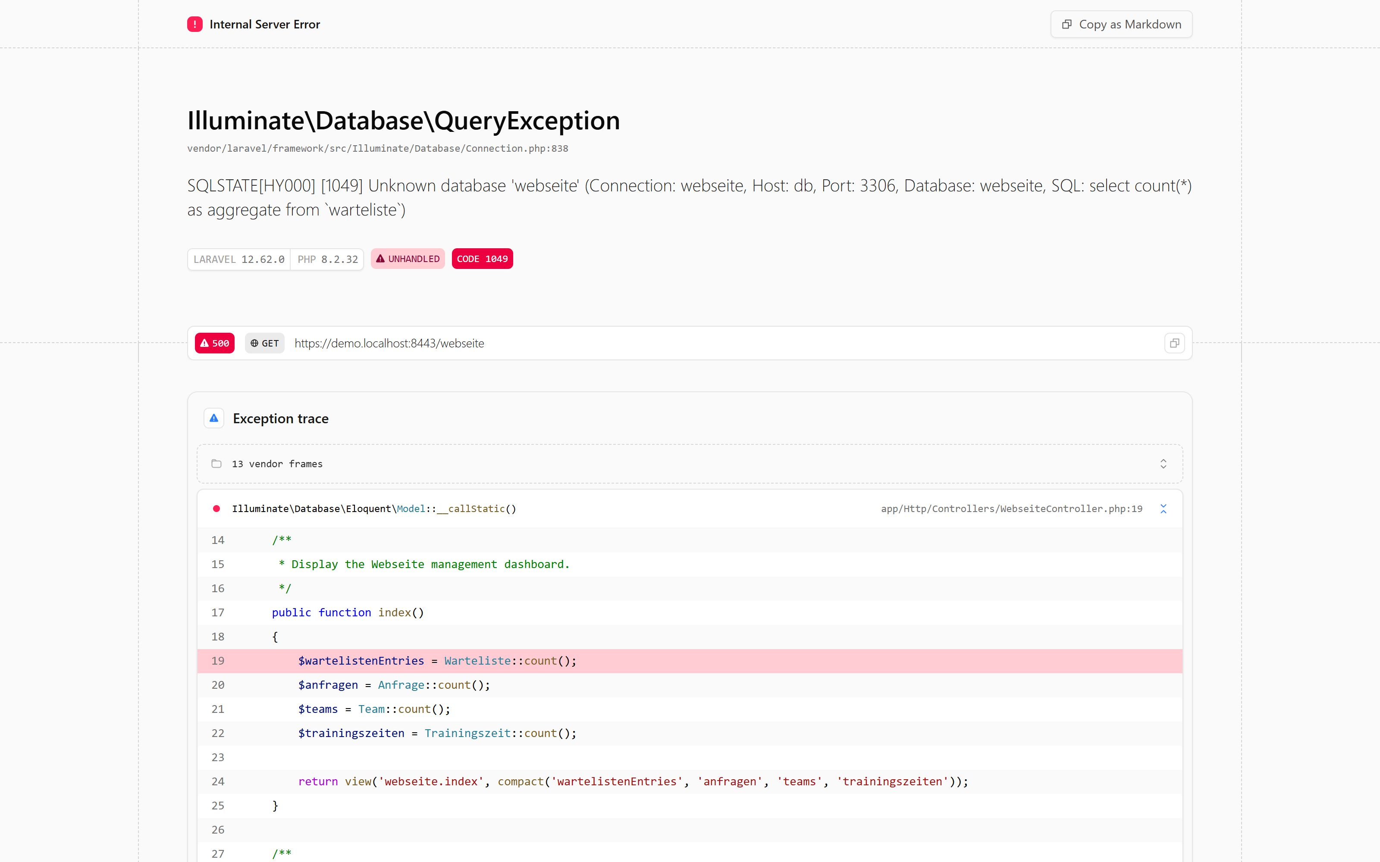Open app/Http/Controllers/WebseiteController.php:19 file link
This screenshot has height=862, width=1380.
pyautogui.click(x=1011, y=509)
